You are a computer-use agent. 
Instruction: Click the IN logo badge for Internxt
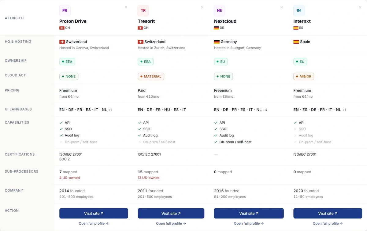[x=299, y=10]
